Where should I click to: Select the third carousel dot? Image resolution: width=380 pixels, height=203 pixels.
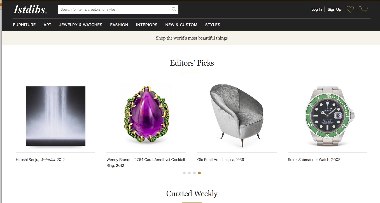pyautogui.click(x=194, y=173)
